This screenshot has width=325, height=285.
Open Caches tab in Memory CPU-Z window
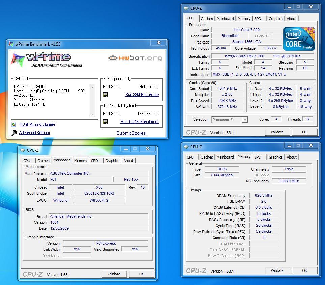click(x=207, y=157)
